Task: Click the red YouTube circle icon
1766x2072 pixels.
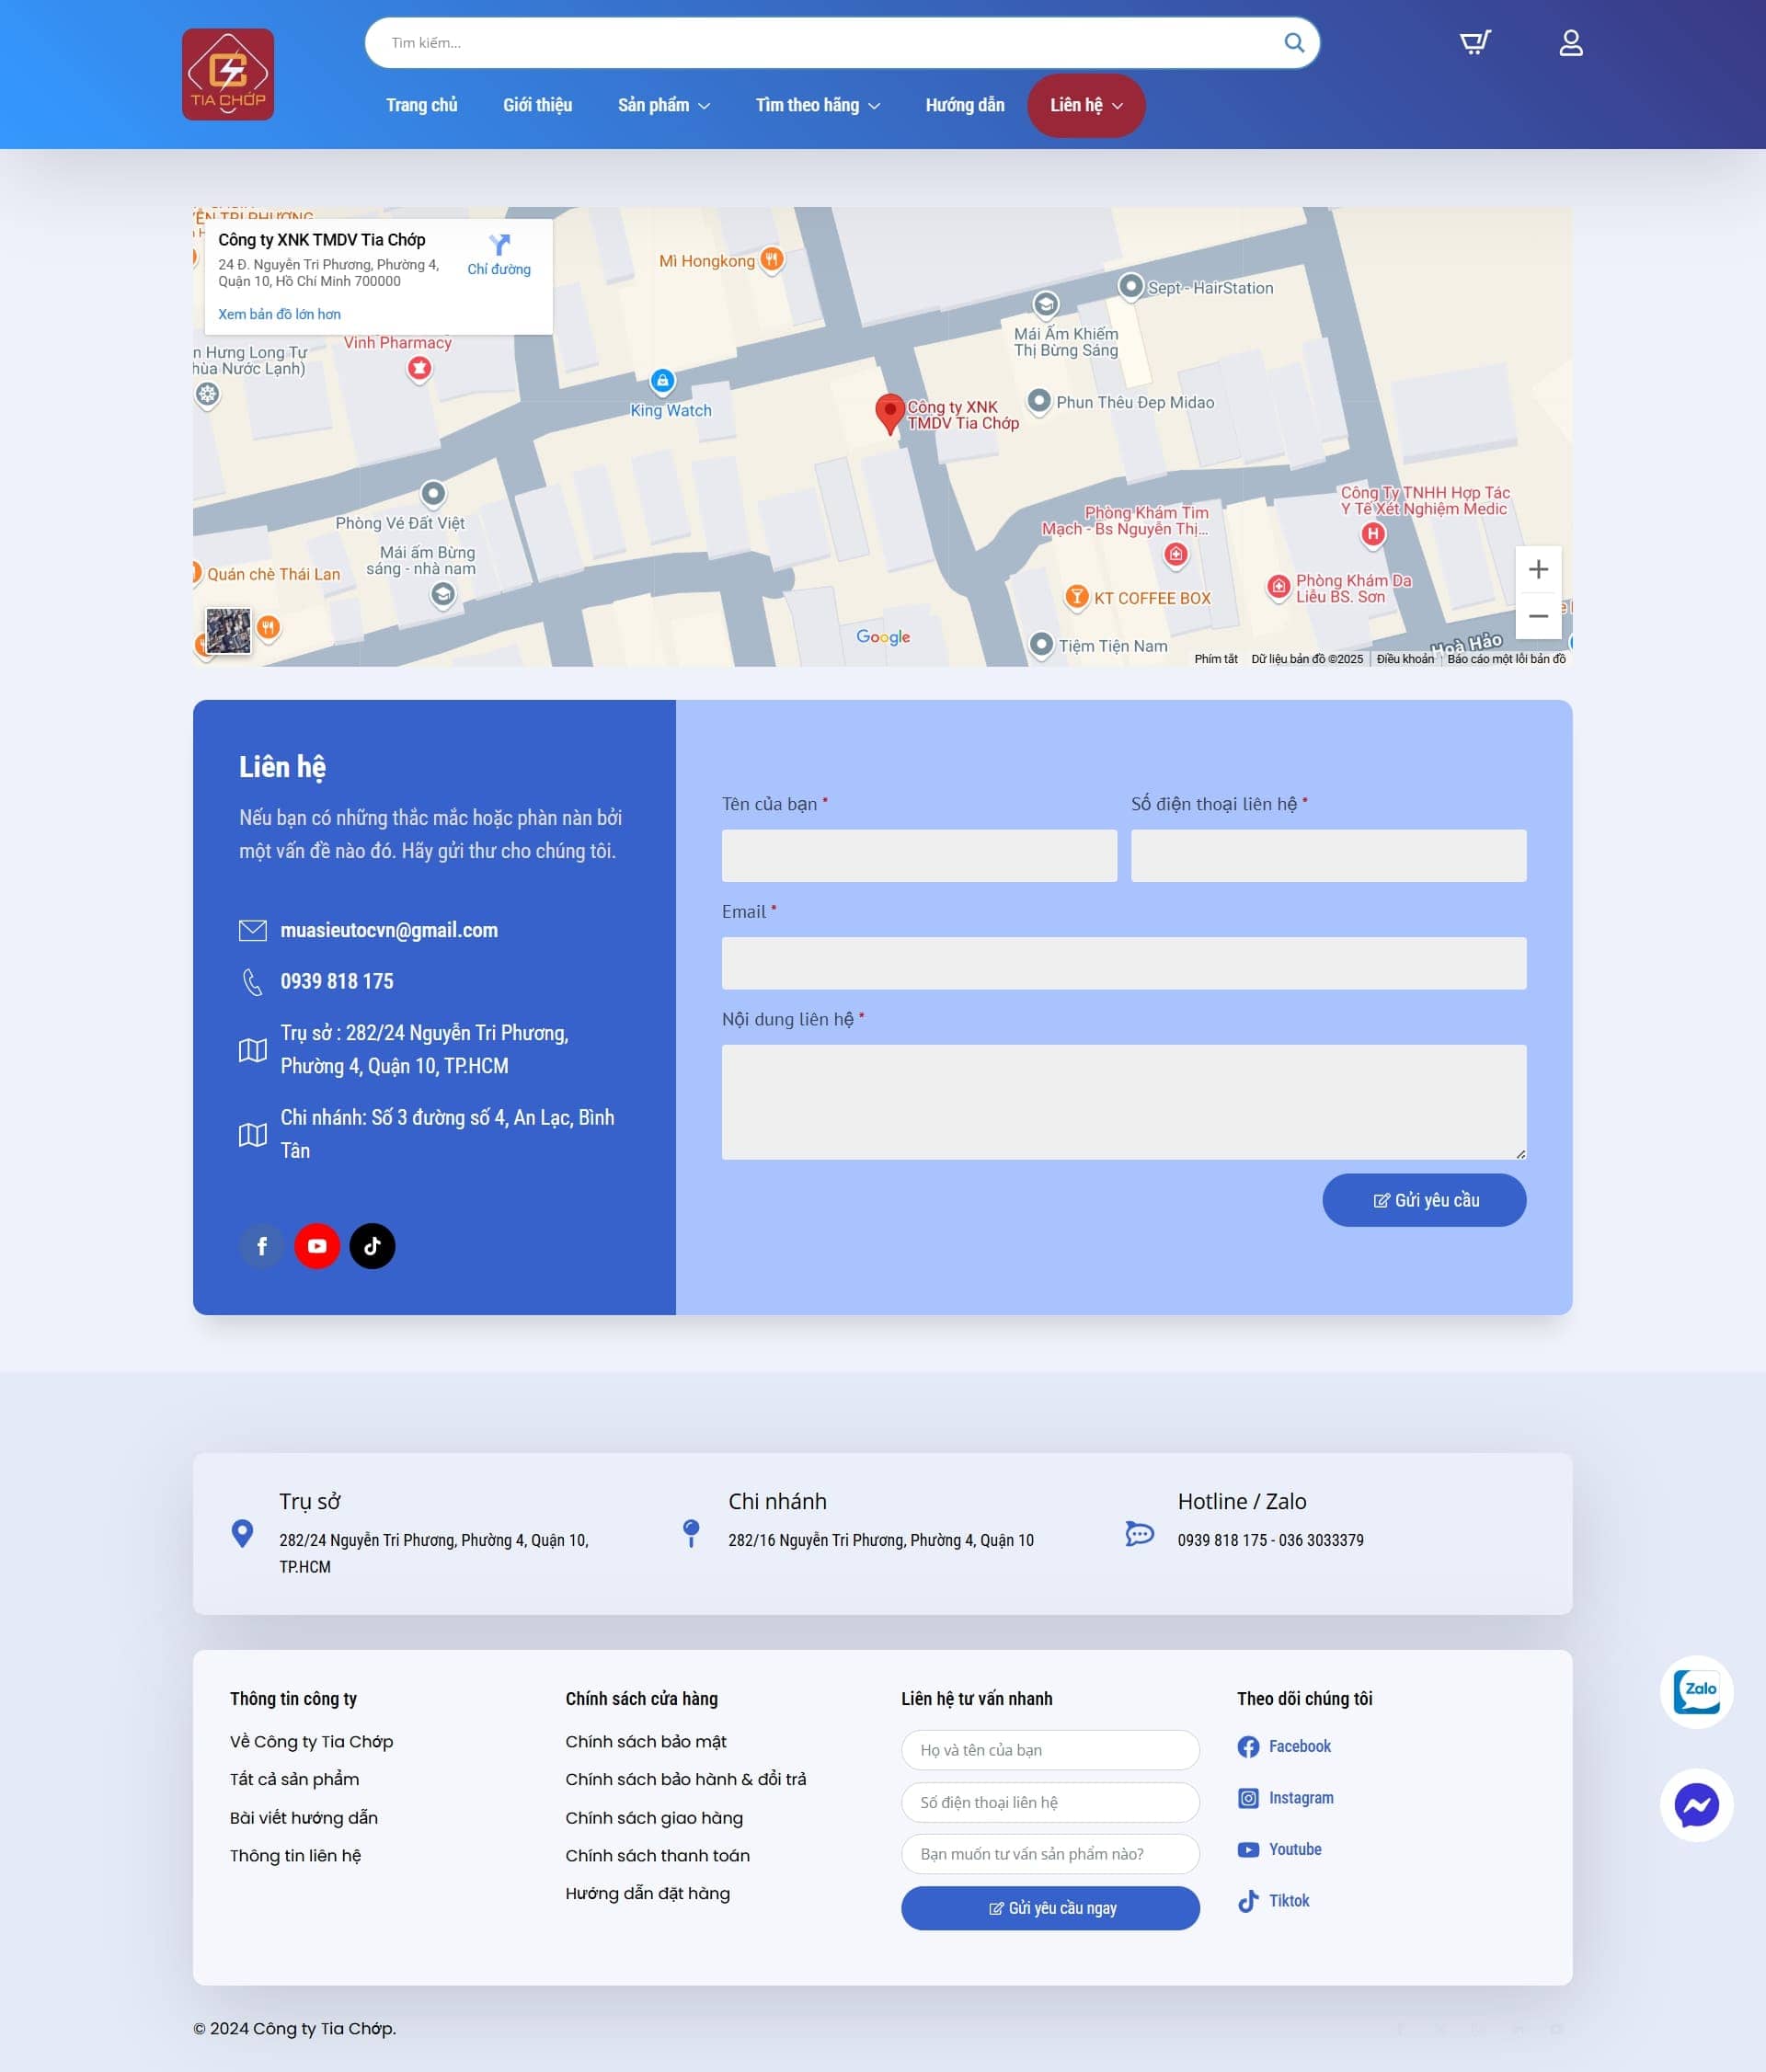Action: coord(317,1246)
